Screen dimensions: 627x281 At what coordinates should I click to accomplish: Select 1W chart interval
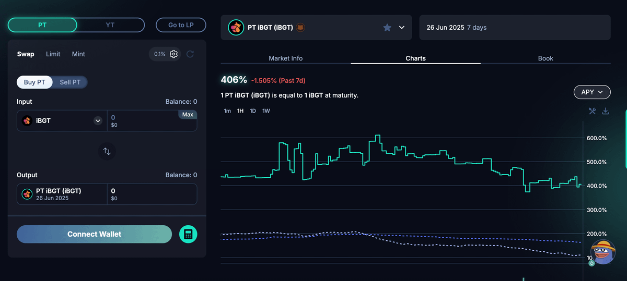coord(266,111)
